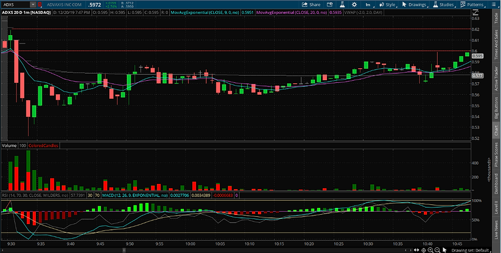This screenshot has width=501, height=253.
Task: Click the ADXS symbol input field
Action: coord(16,5)
